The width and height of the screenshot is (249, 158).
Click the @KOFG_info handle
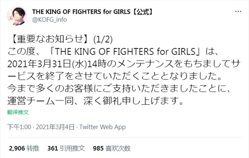coord(49,20)
